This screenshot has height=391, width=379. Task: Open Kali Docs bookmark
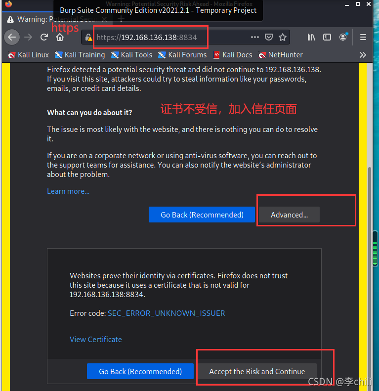coord(233,55)
